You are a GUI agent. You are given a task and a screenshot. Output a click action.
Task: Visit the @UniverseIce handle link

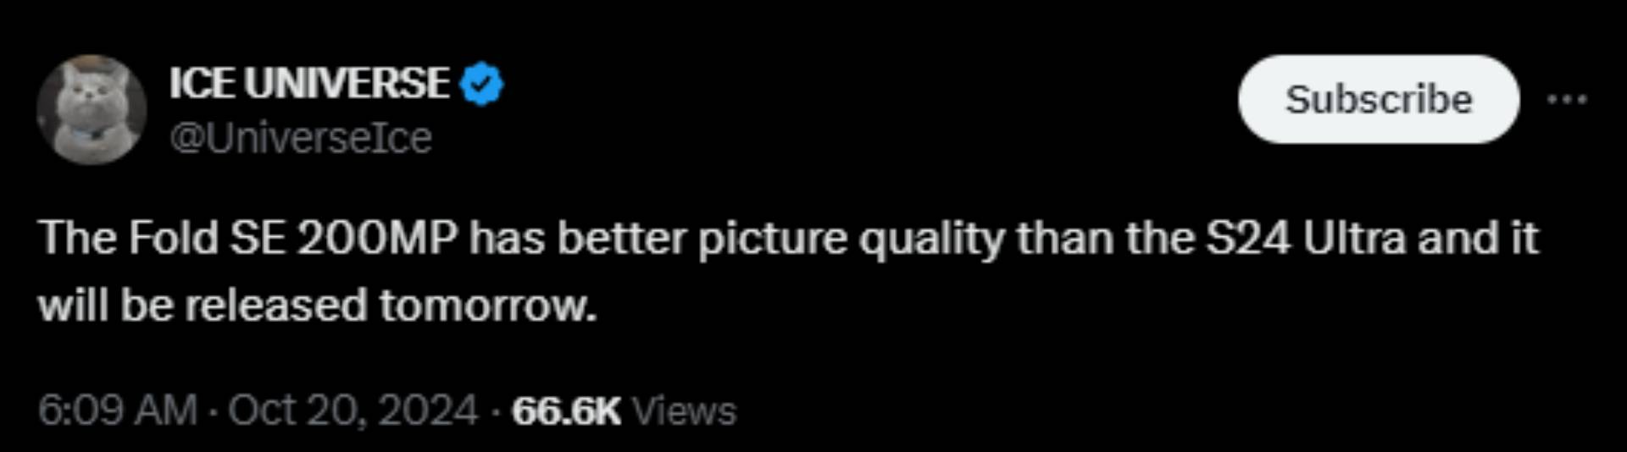pos(301,137)
